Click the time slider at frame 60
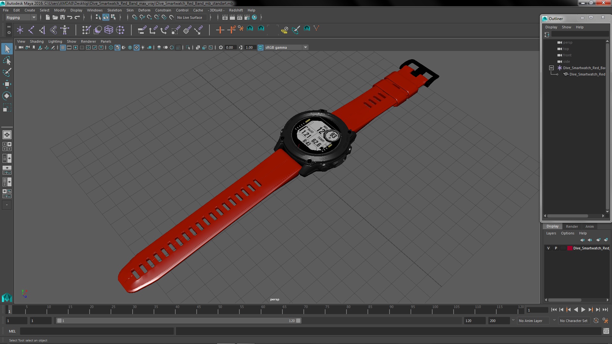 263,310
